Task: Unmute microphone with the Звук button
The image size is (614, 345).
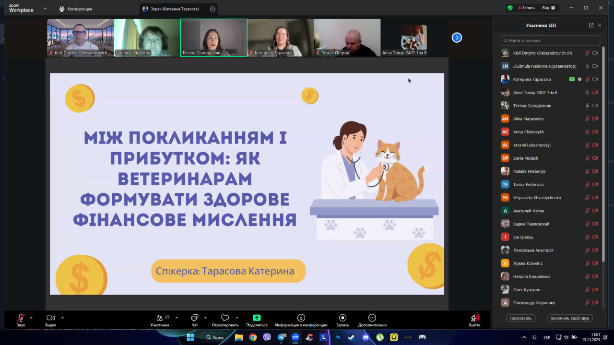Action: click(21, 318)
